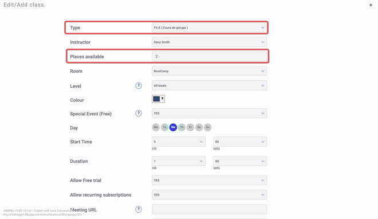Toggle the Sunday day circle
The image size is (378, 219).
pos(207,127)
